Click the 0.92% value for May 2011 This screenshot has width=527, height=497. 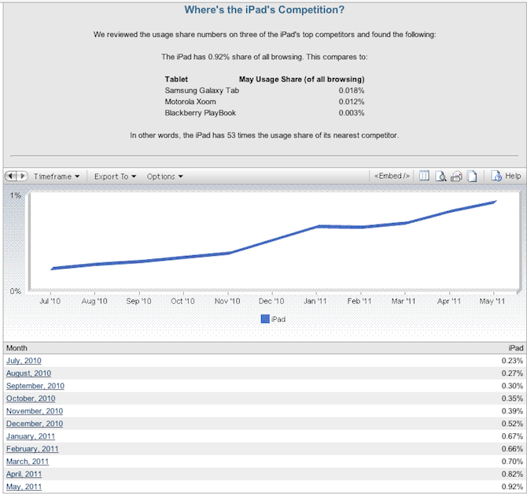pos(512,487)
